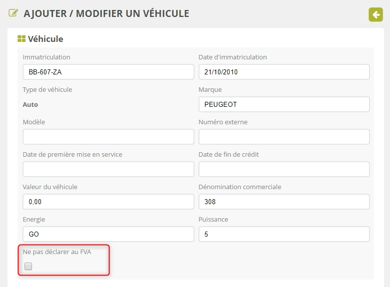Screen dimensions: 390x287
Task: Click the Immatriculation field containing BB-607-ZA
Action: click(x=108, y=72)
